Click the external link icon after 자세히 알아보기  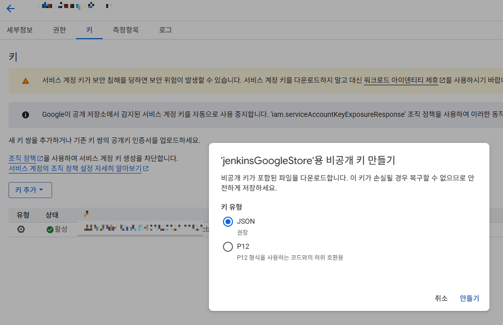point(146,169)
